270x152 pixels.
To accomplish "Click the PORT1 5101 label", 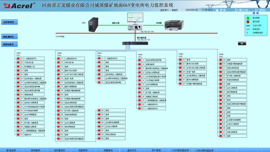I will pyautogui.click(x=18, y=54).
